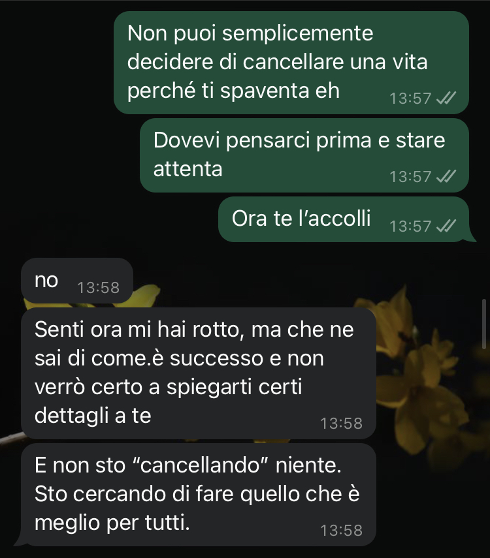
Task: Click the chat scrollbar handle on right edge
Action: pyautogui.click(x=484, y=324)
